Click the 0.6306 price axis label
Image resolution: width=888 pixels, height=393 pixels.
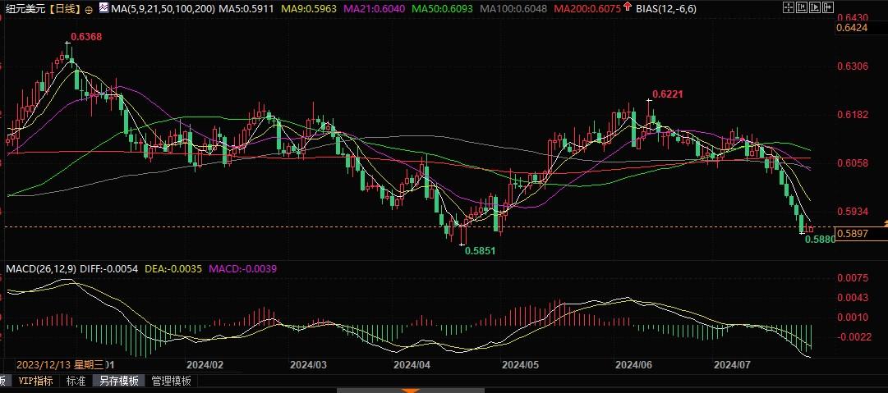[x=853, y=66]
